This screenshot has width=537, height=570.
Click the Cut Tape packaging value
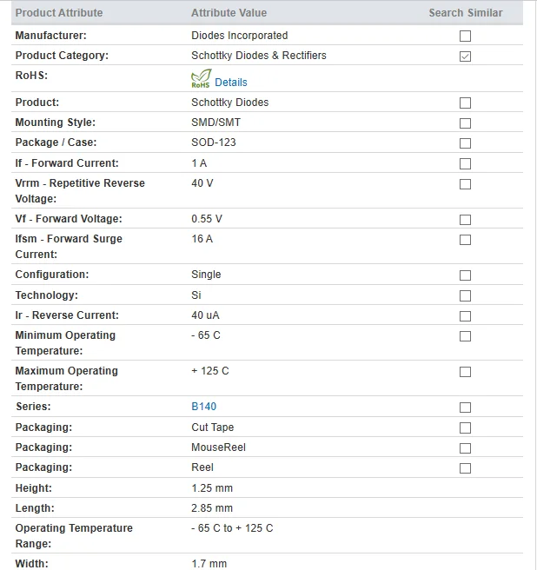(x=213, y=427)
